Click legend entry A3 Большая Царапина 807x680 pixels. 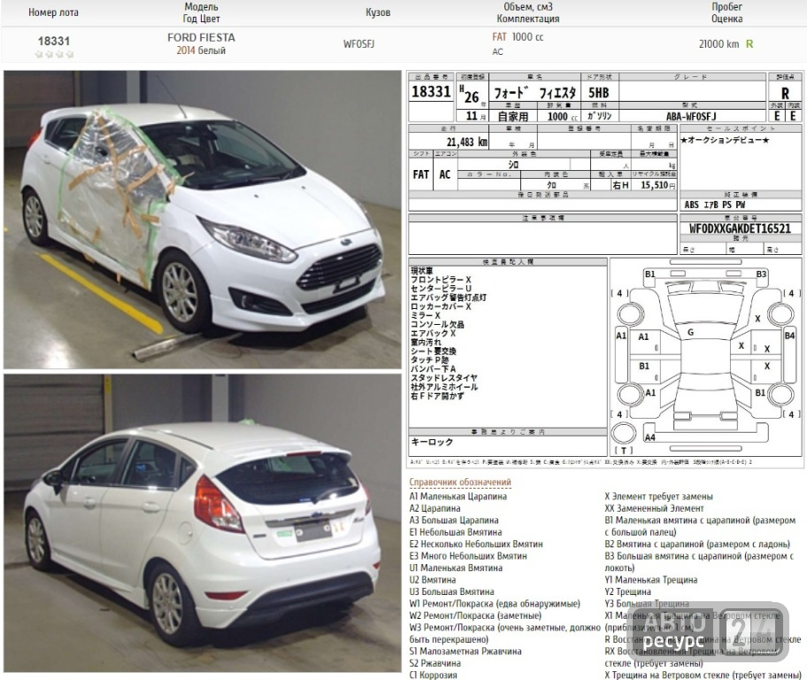click(454, 521)
